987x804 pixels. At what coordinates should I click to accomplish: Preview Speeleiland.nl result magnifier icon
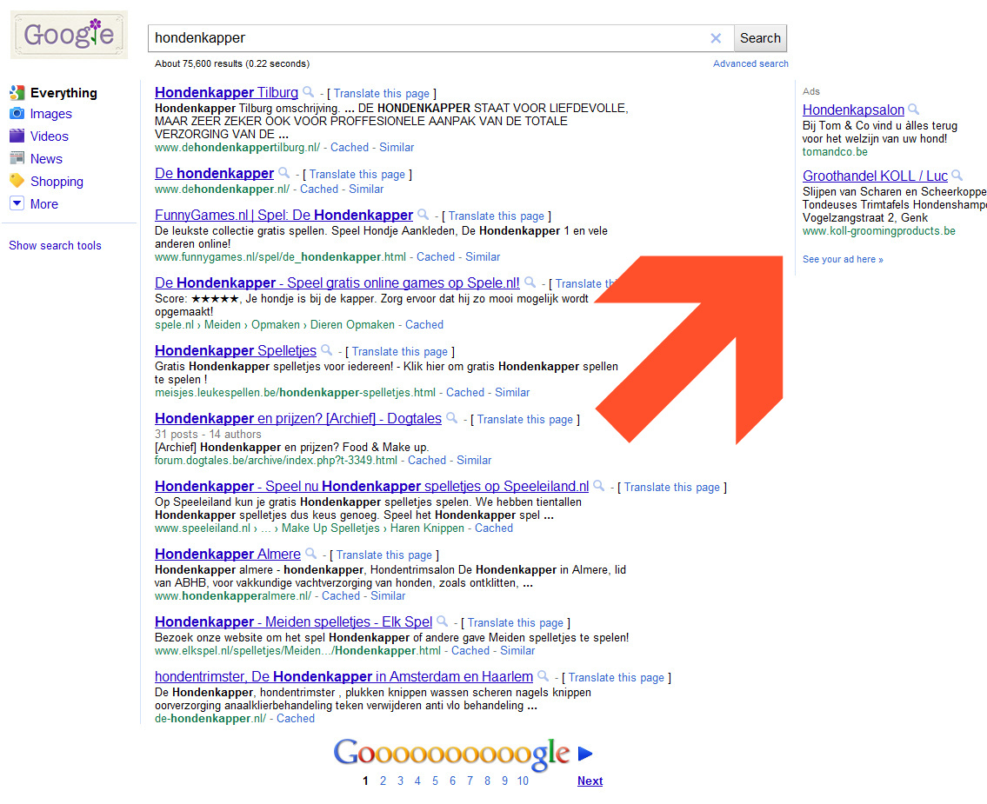pyautogui.click(x=598, y=486)
